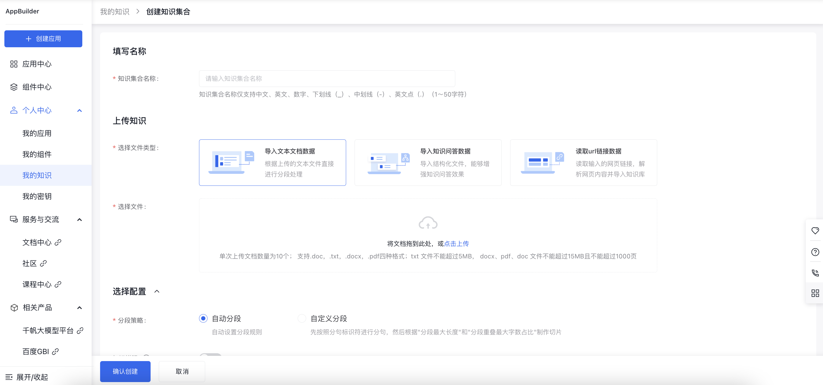823x385 pixels.
Task: Open 组件中心 in the sidebar
Action: [x=37, y=87]
